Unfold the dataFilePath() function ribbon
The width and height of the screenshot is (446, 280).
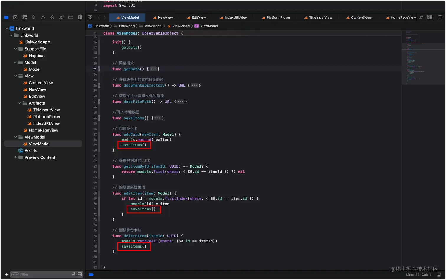coord(99,102)
